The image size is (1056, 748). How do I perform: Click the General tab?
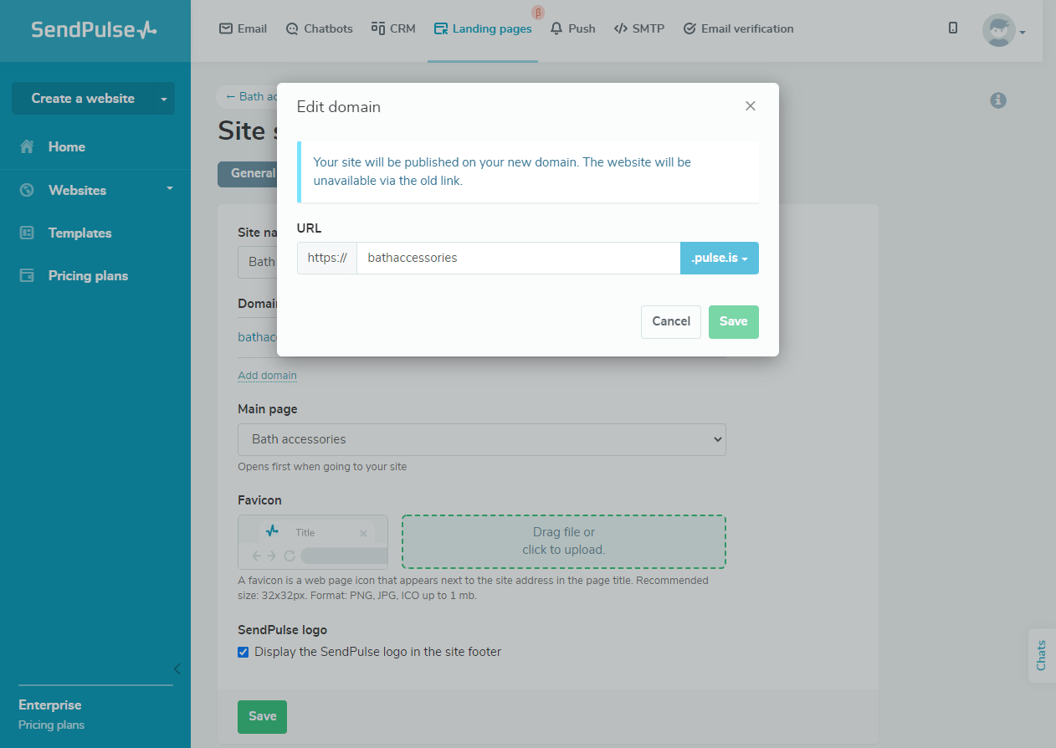[247, 173]
